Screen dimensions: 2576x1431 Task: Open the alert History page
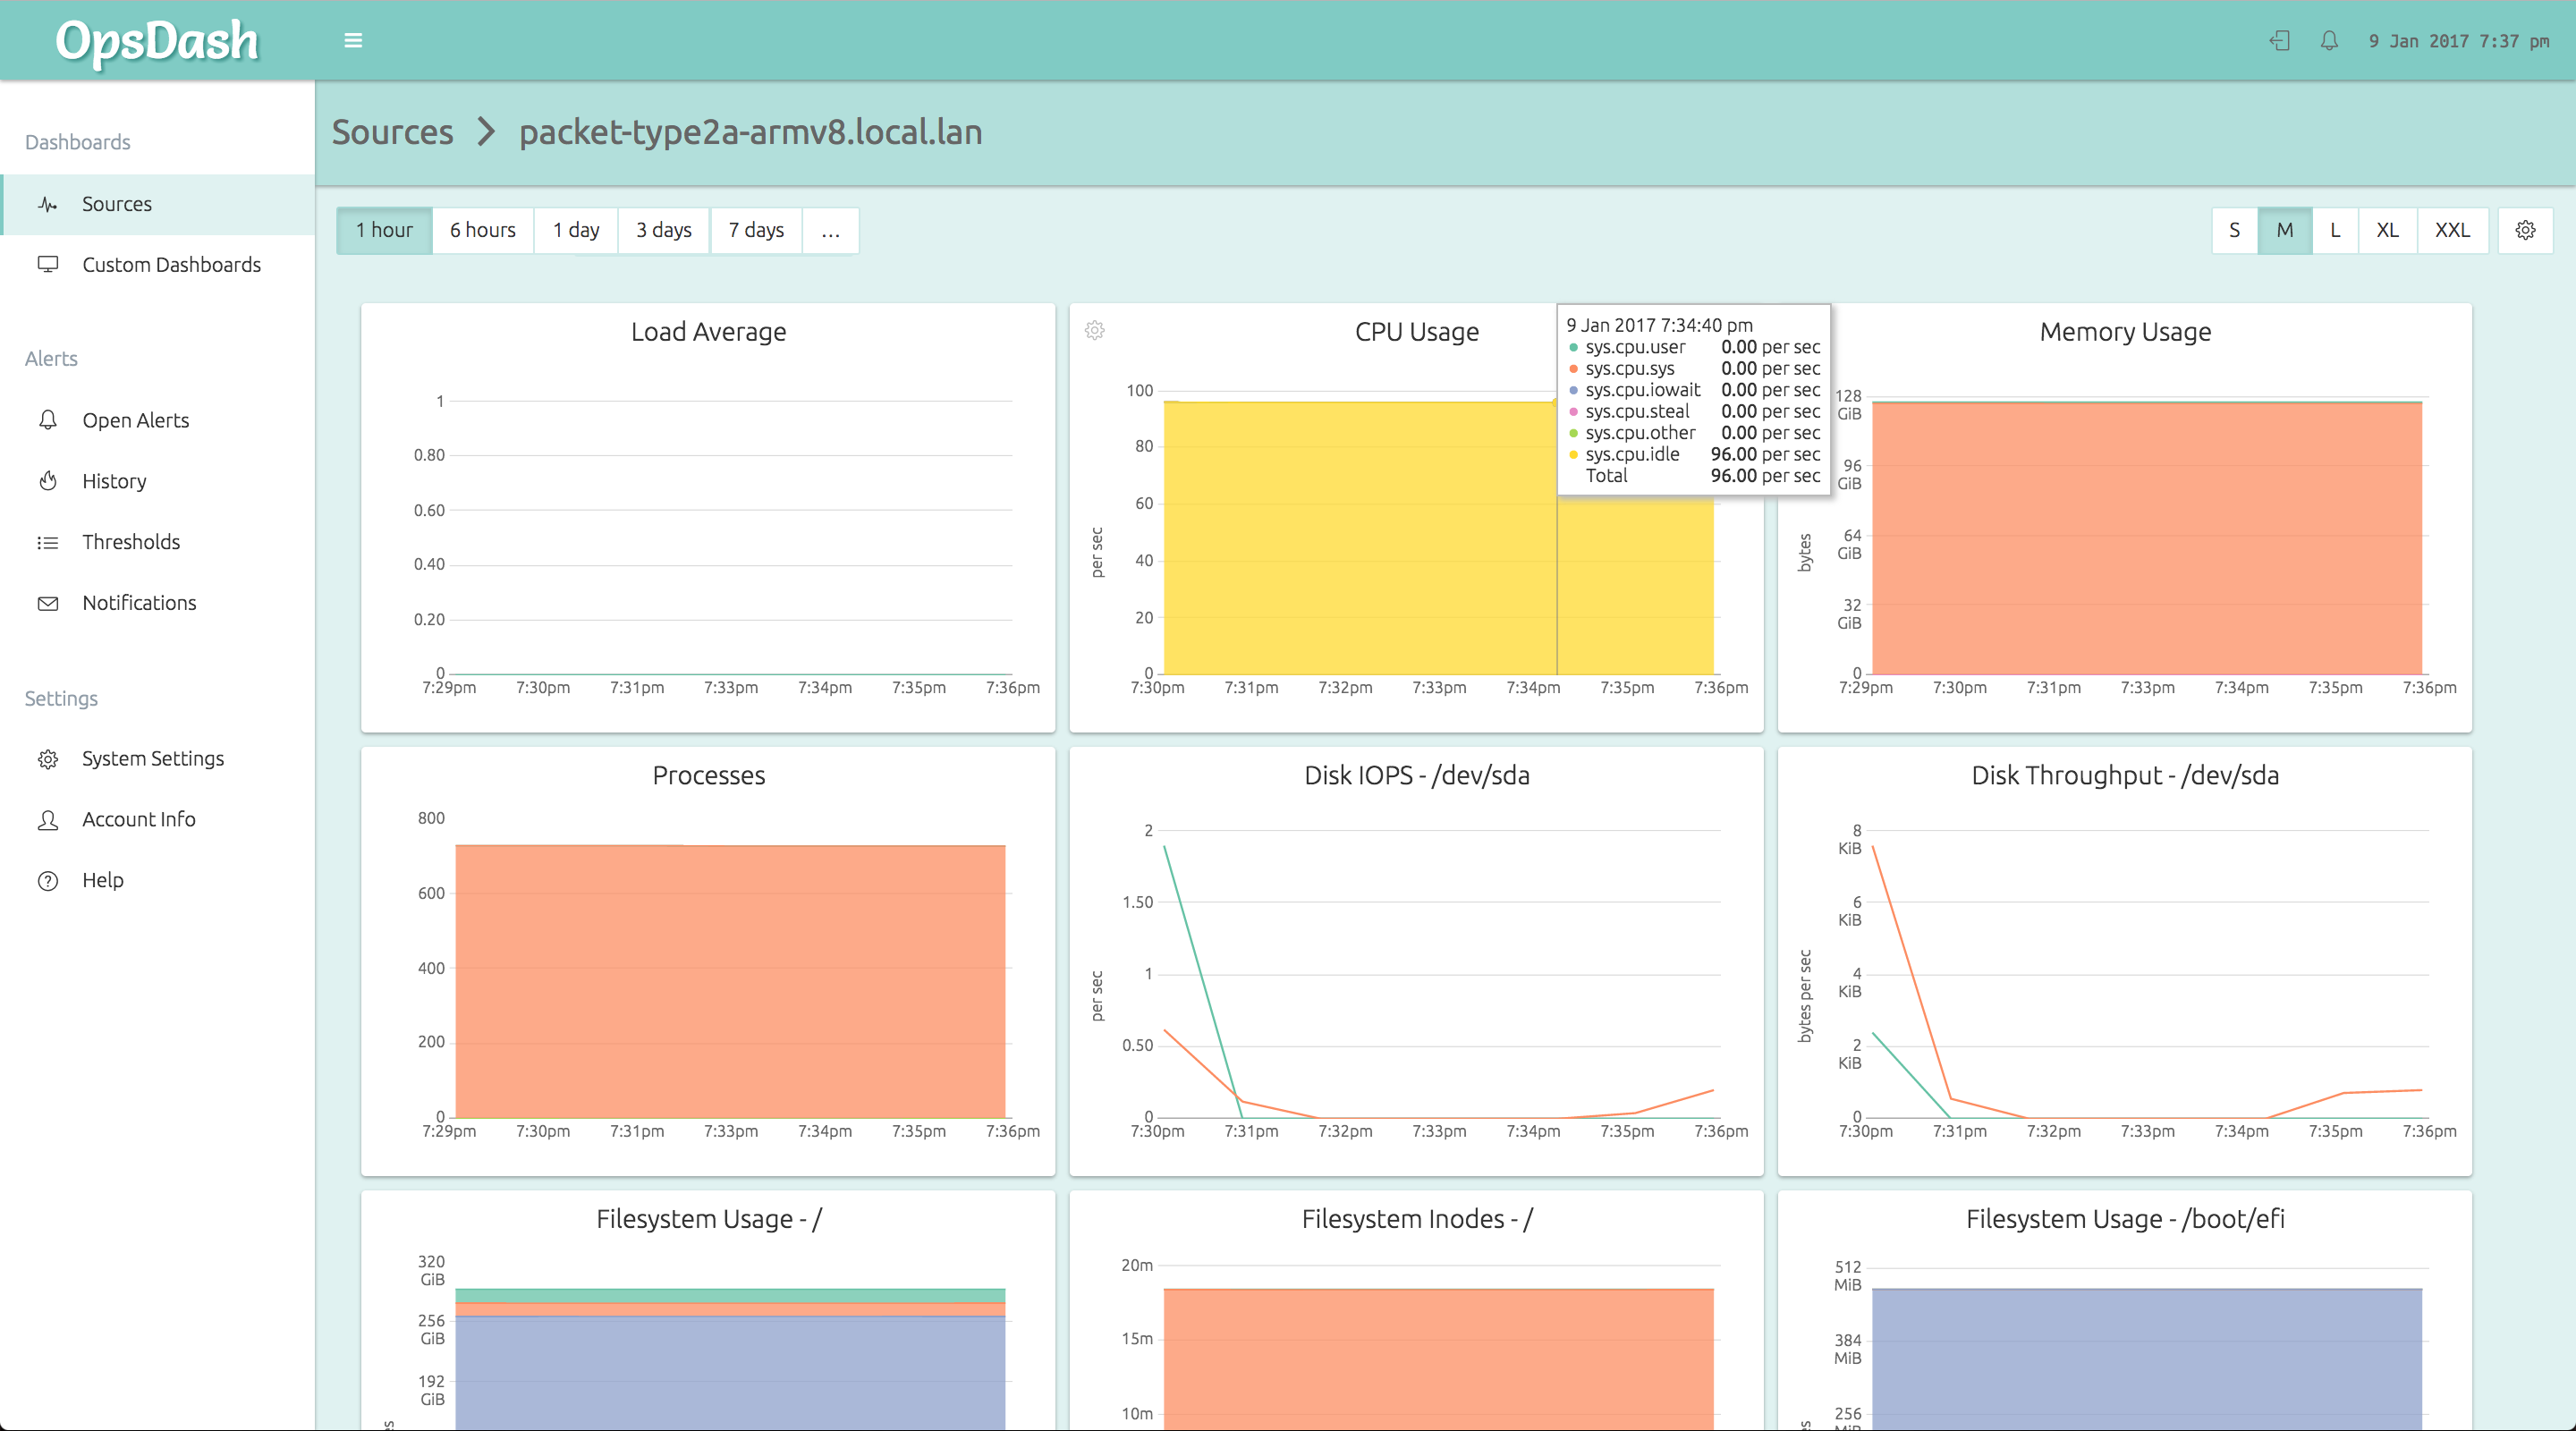(x=158, y=481)
